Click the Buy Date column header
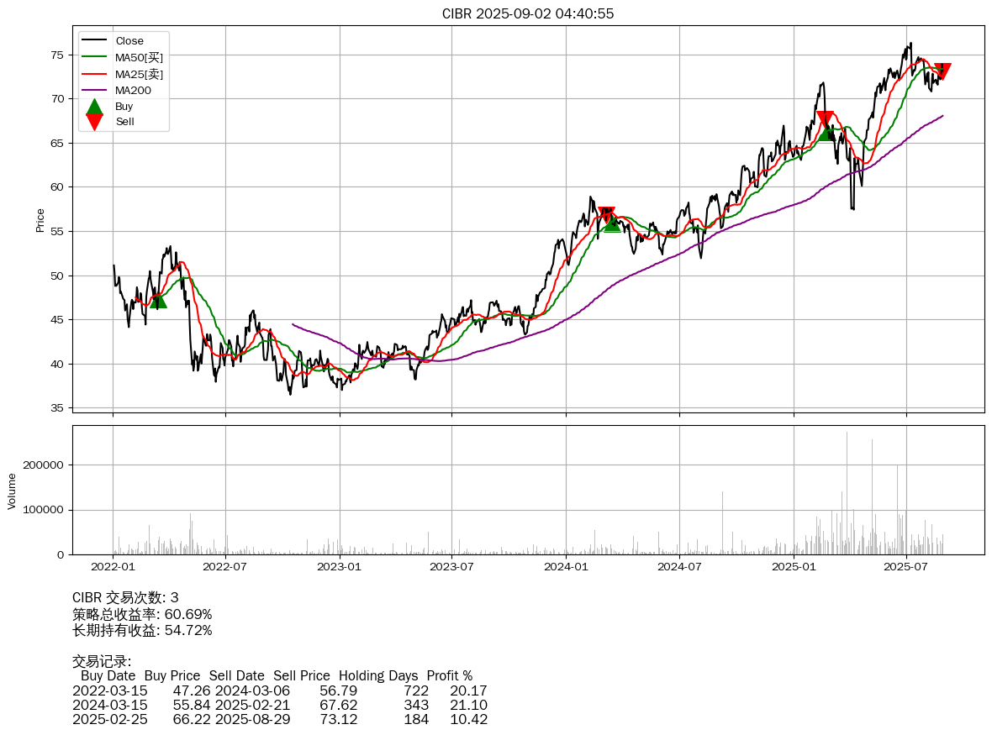992x735 pixels. pyautogui.click(x=108, y=675)
